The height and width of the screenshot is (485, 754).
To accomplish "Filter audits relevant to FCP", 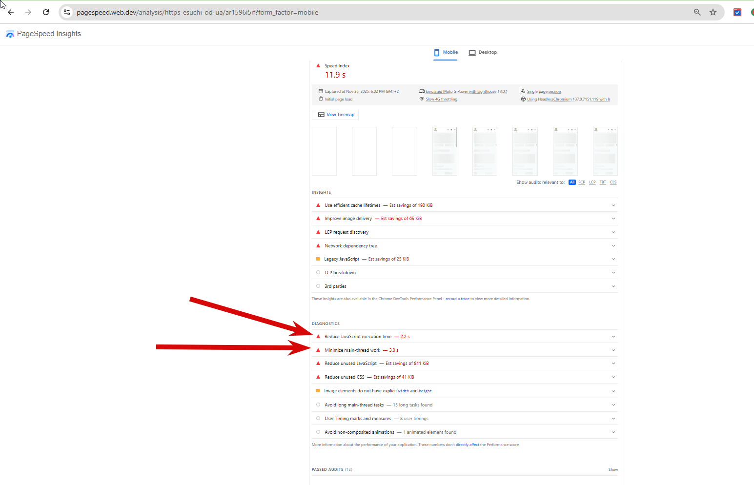I will tap(582, 182).
